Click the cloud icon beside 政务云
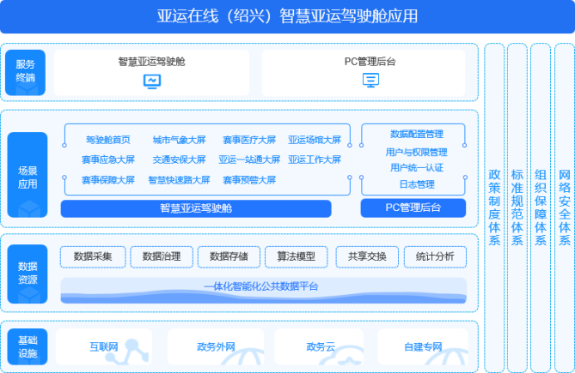 341,356
